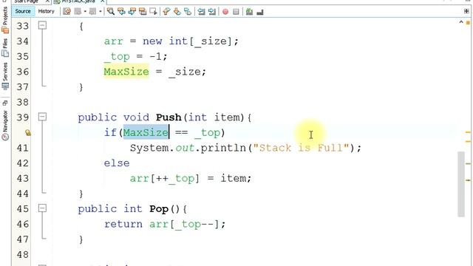Open the Start Page tab
The width and height of the screenshot is (473, 266).
[x=27, y=1]
